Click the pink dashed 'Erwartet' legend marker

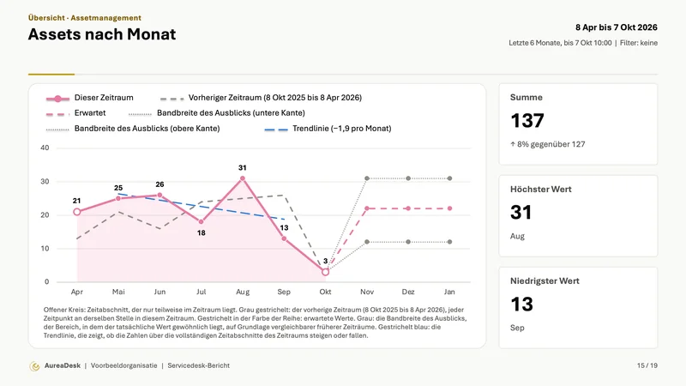pos(57,114)
